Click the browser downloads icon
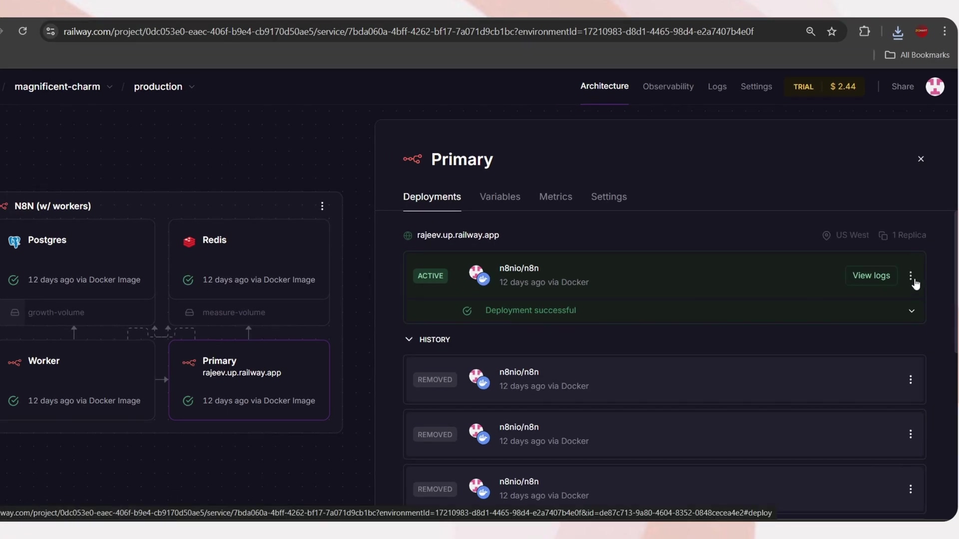959x539 pixels. tap(898, 32)
